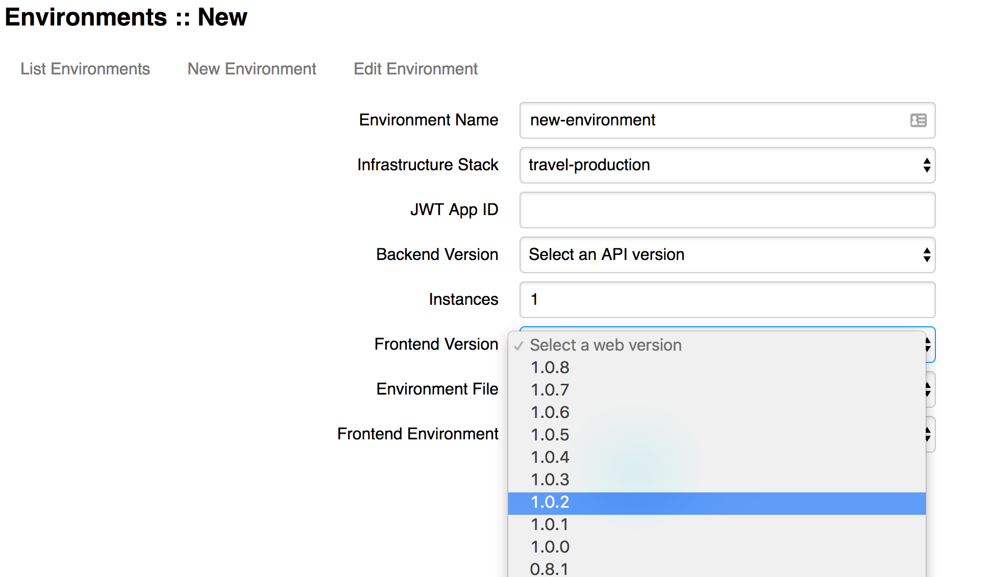Click the Environment Name text field
The width and height of the screenshot is (989, 577).
coord(714,120)
